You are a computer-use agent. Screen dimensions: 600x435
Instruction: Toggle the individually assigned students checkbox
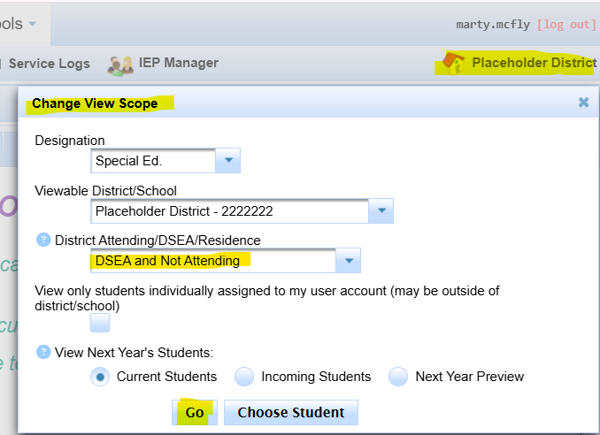(x=100, y=324)
